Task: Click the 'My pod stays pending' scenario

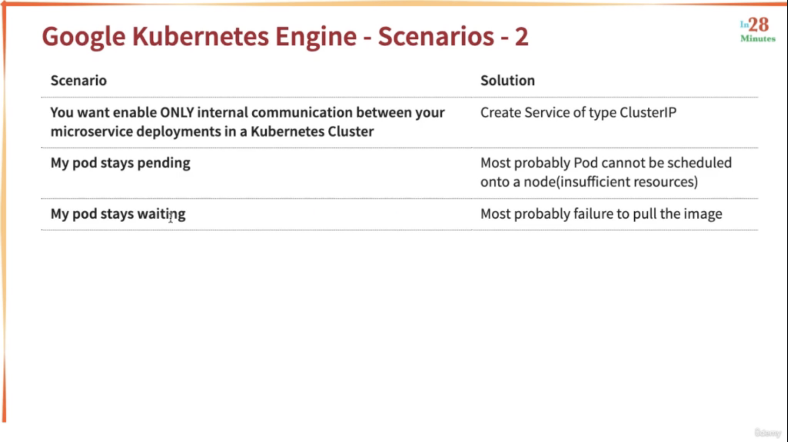Action: click(120, 163)
